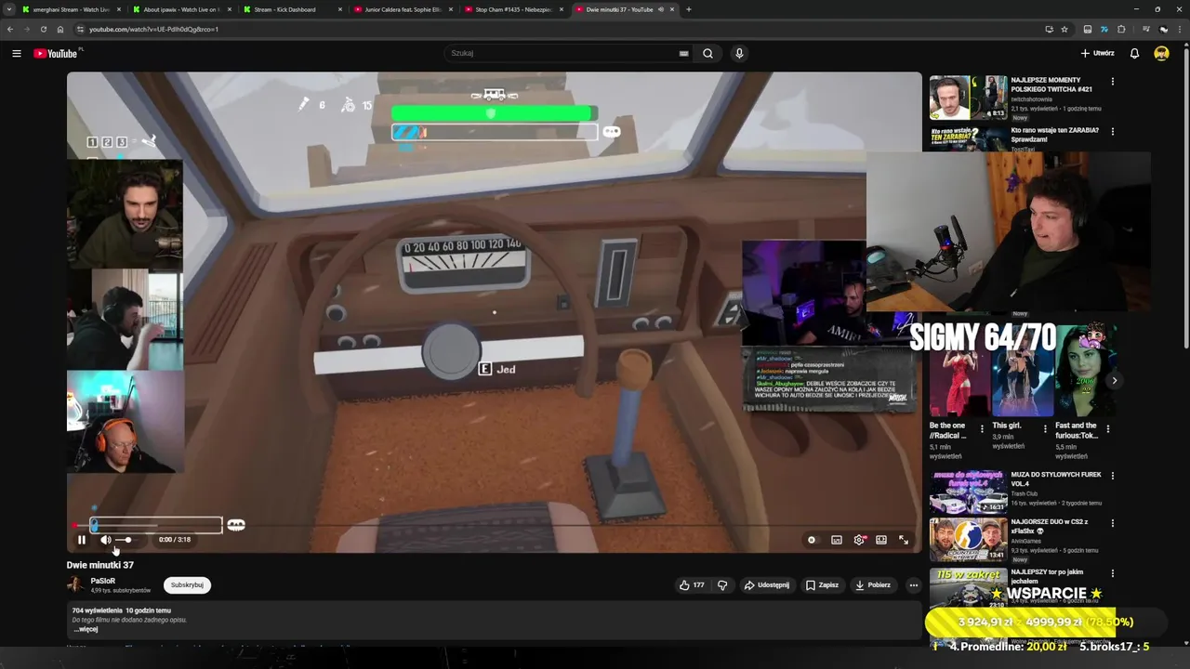The image size is (1190, 669).
Task: Open the YouTube hamburger guide menu
Action: pyautogui.click(x=17, y=54)
